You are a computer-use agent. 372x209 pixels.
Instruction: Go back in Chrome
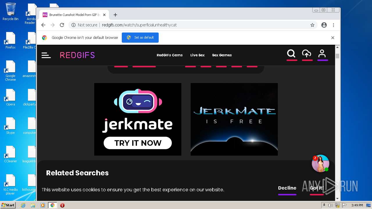[x=43, y=25]
